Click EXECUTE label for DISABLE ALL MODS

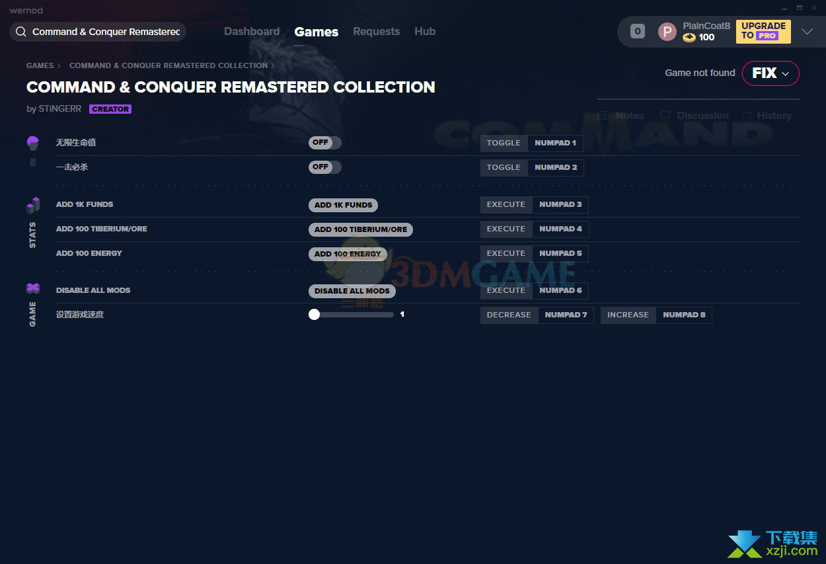click(x=506, y=290)
